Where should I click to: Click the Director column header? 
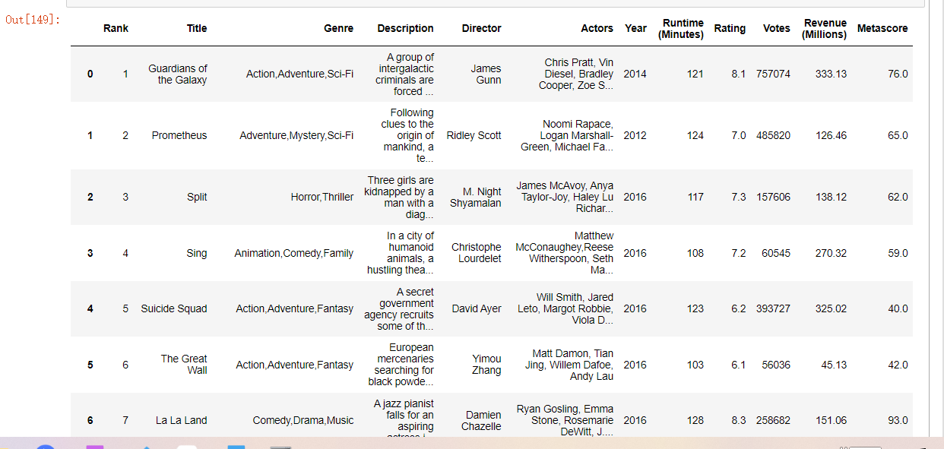[x=481, y=28]
